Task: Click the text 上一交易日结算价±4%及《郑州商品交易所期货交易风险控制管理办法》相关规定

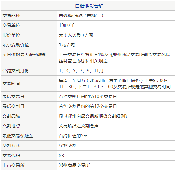Action: [x=114, y=58]
